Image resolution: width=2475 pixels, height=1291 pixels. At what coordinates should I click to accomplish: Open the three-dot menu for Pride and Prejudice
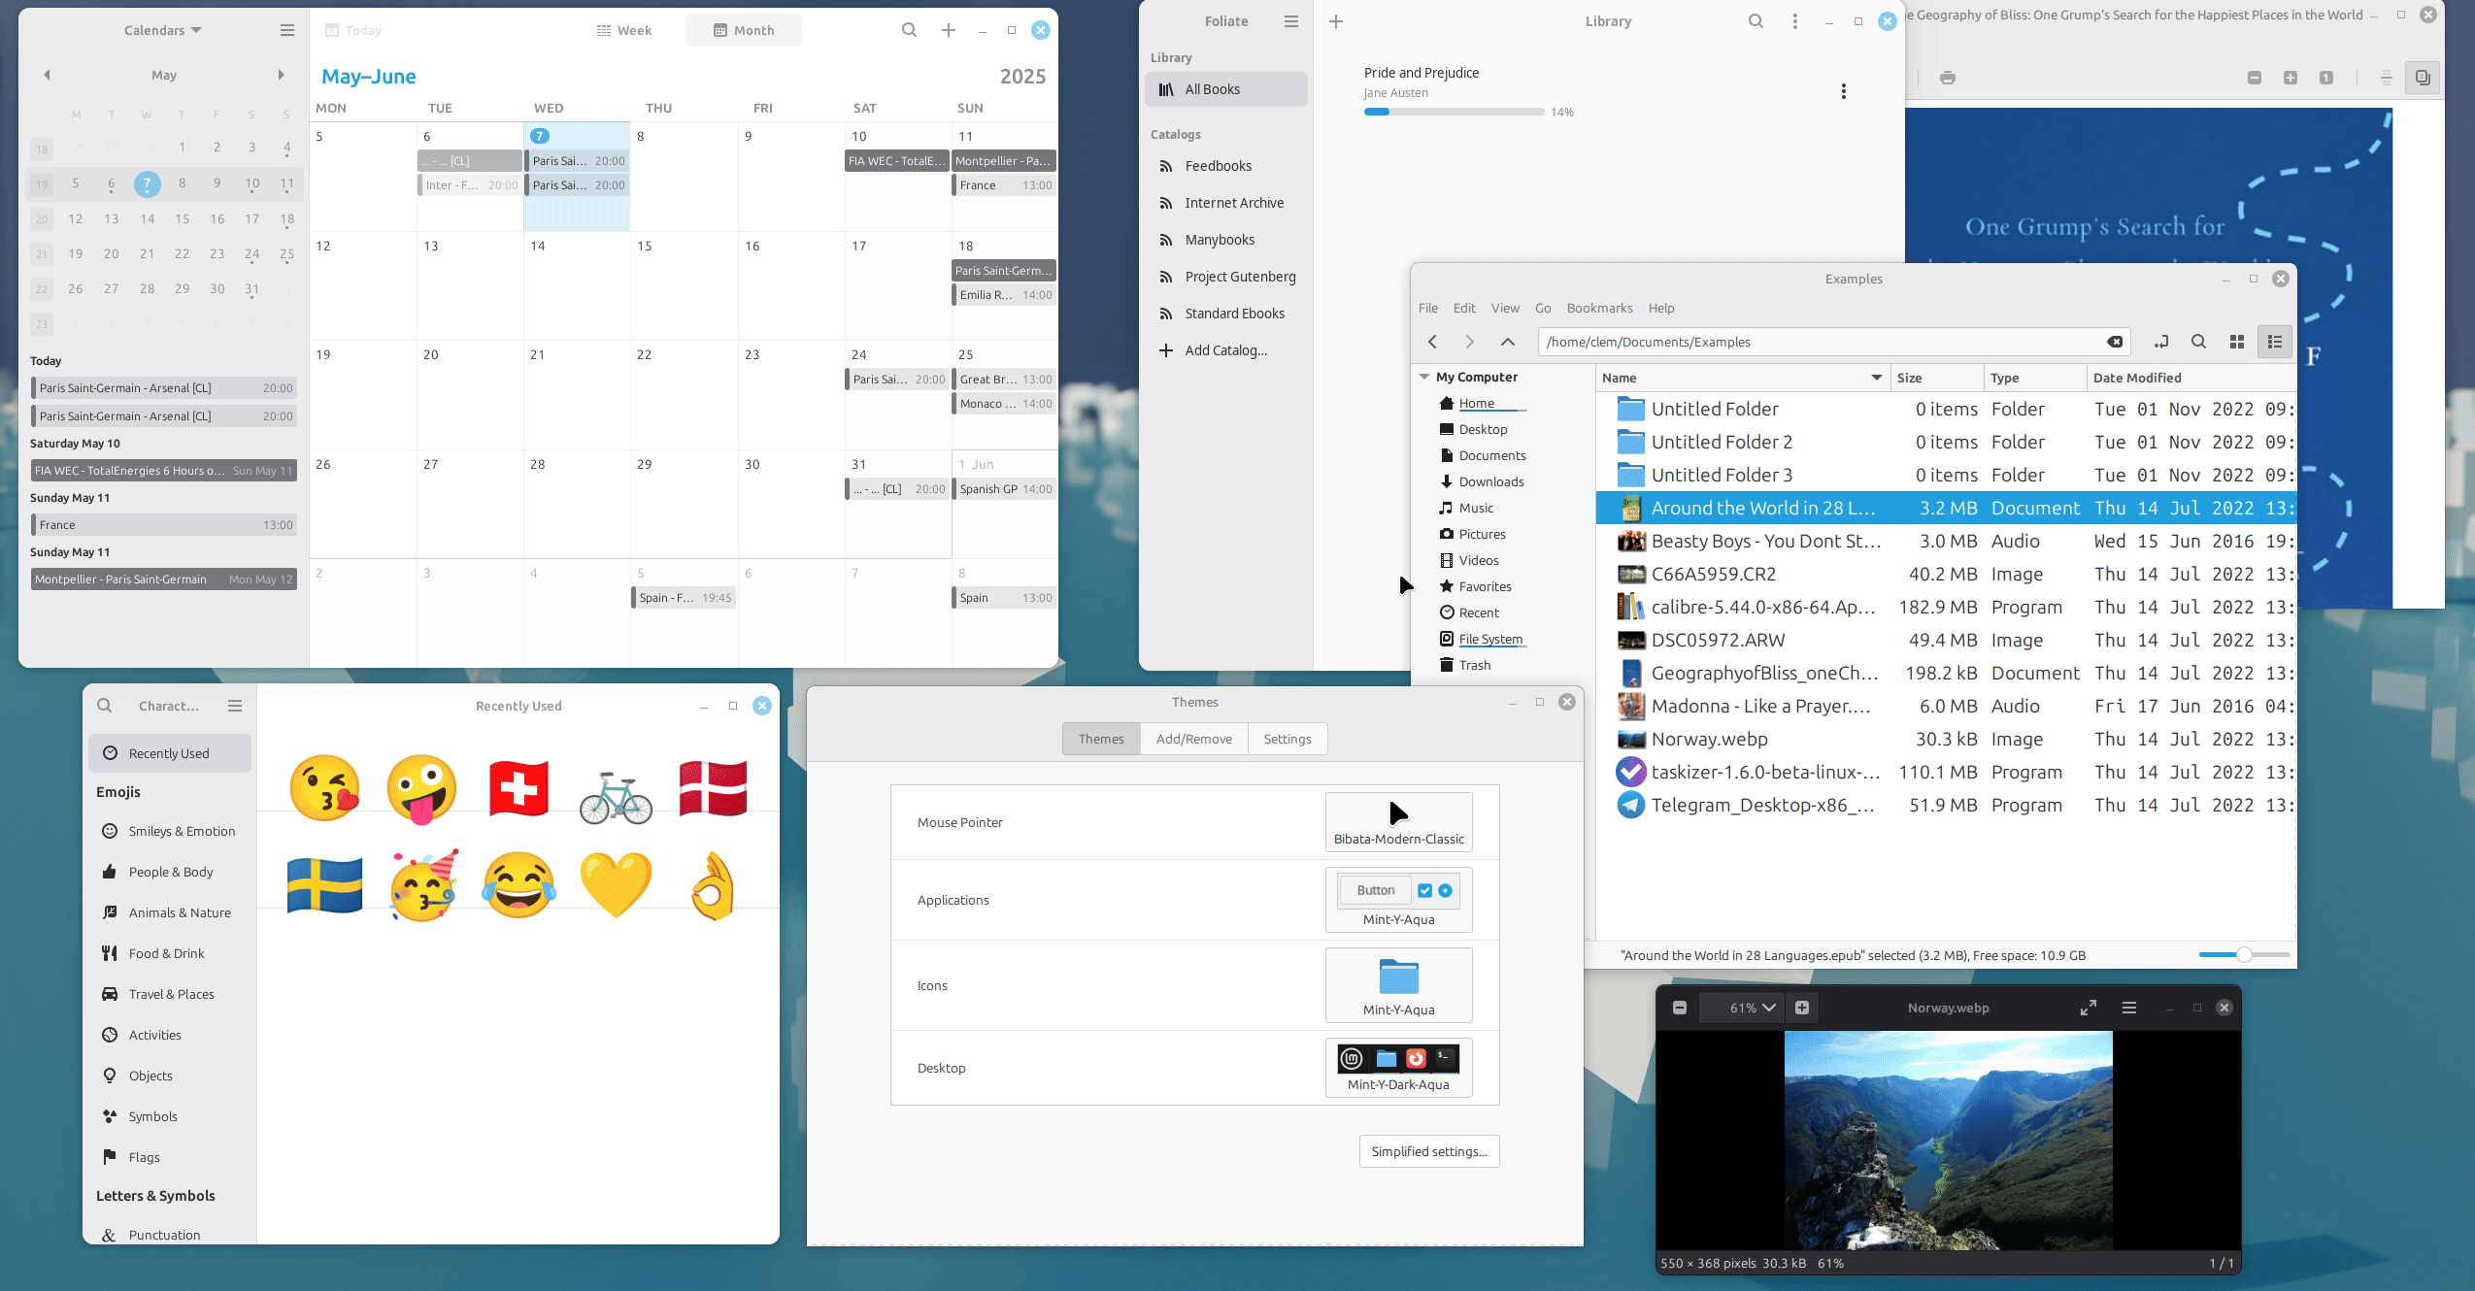click(x=1843, y=91)
